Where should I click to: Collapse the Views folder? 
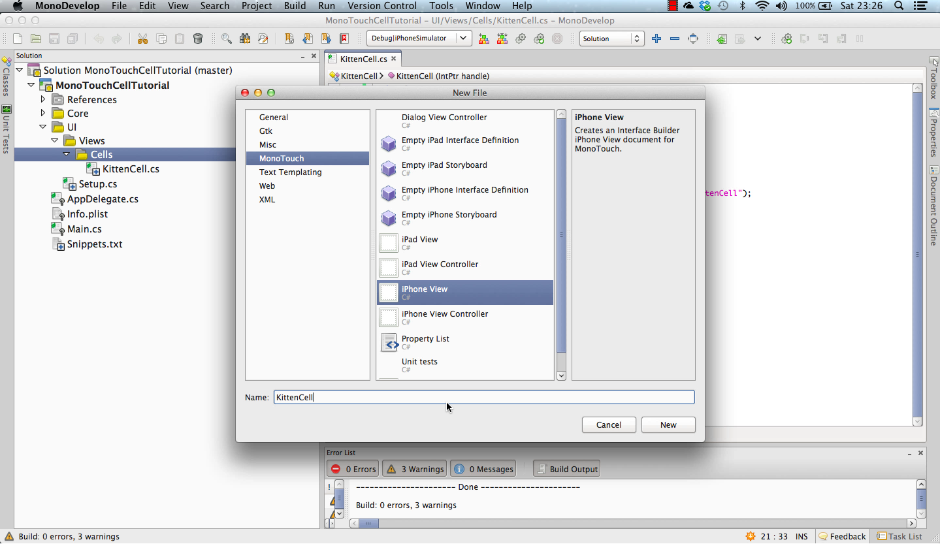point(54,140)
